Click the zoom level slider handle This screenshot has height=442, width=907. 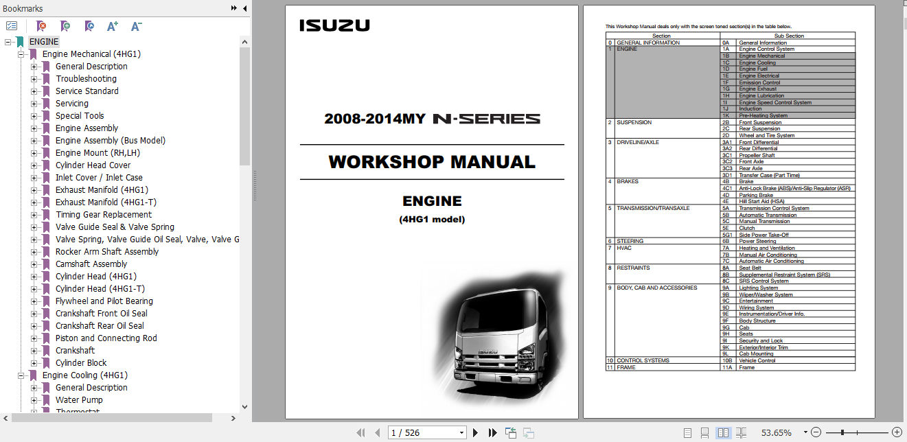pos(842,432)
